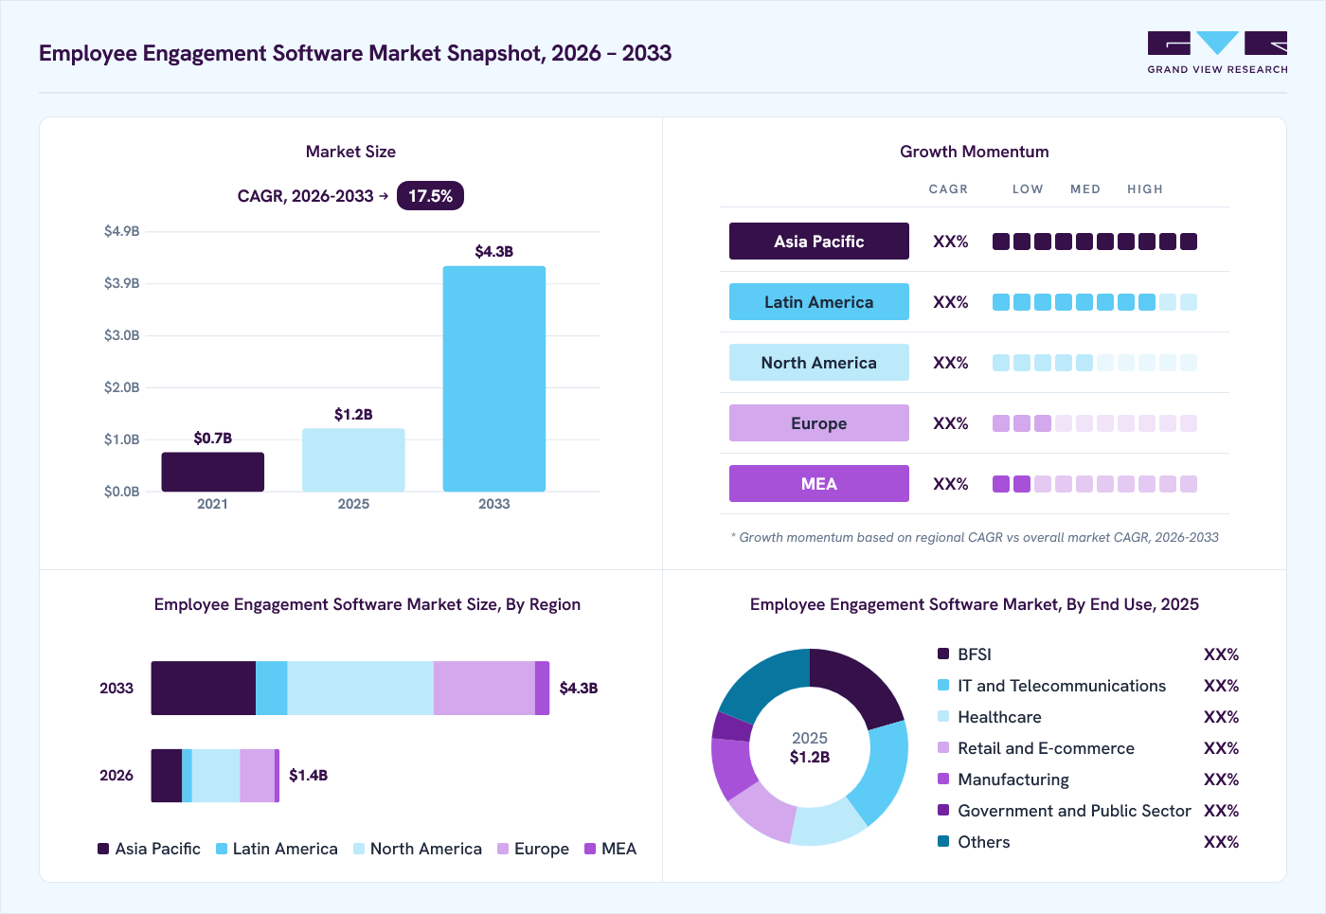Click the Europe segment of 2033 bar
The width and height of the screenshot is (1326, 914).
tap(484, 688)
